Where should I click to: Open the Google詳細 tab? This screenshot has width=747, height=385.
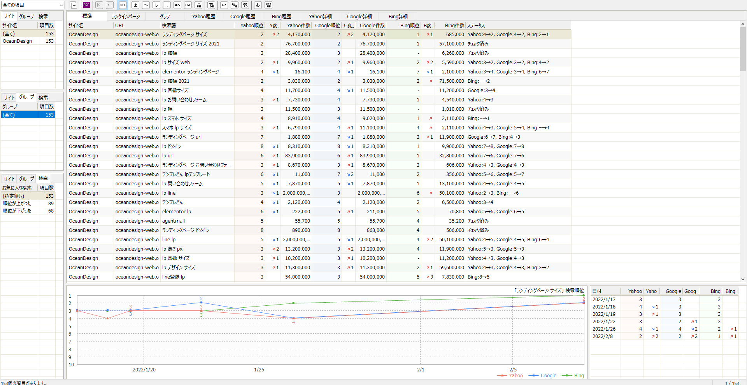(x=359, y=16)
